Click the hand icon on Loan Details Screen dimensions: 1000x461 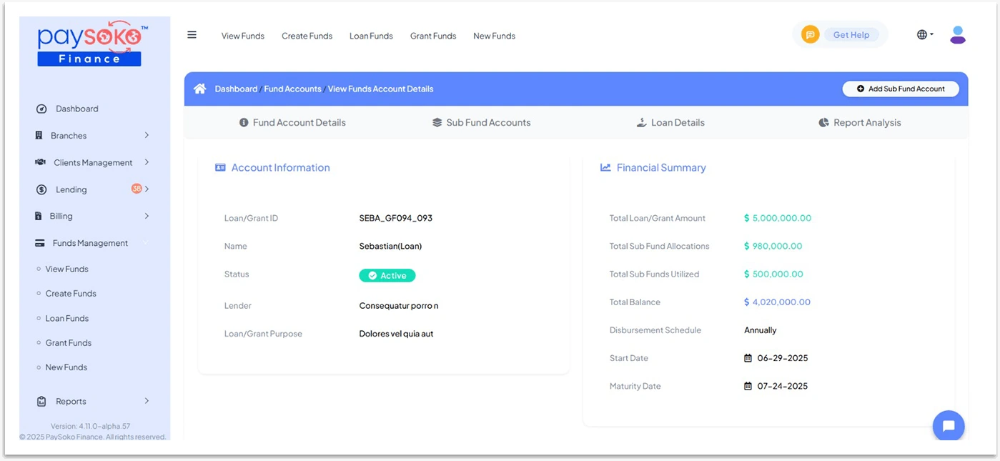(x=642, y=122)
